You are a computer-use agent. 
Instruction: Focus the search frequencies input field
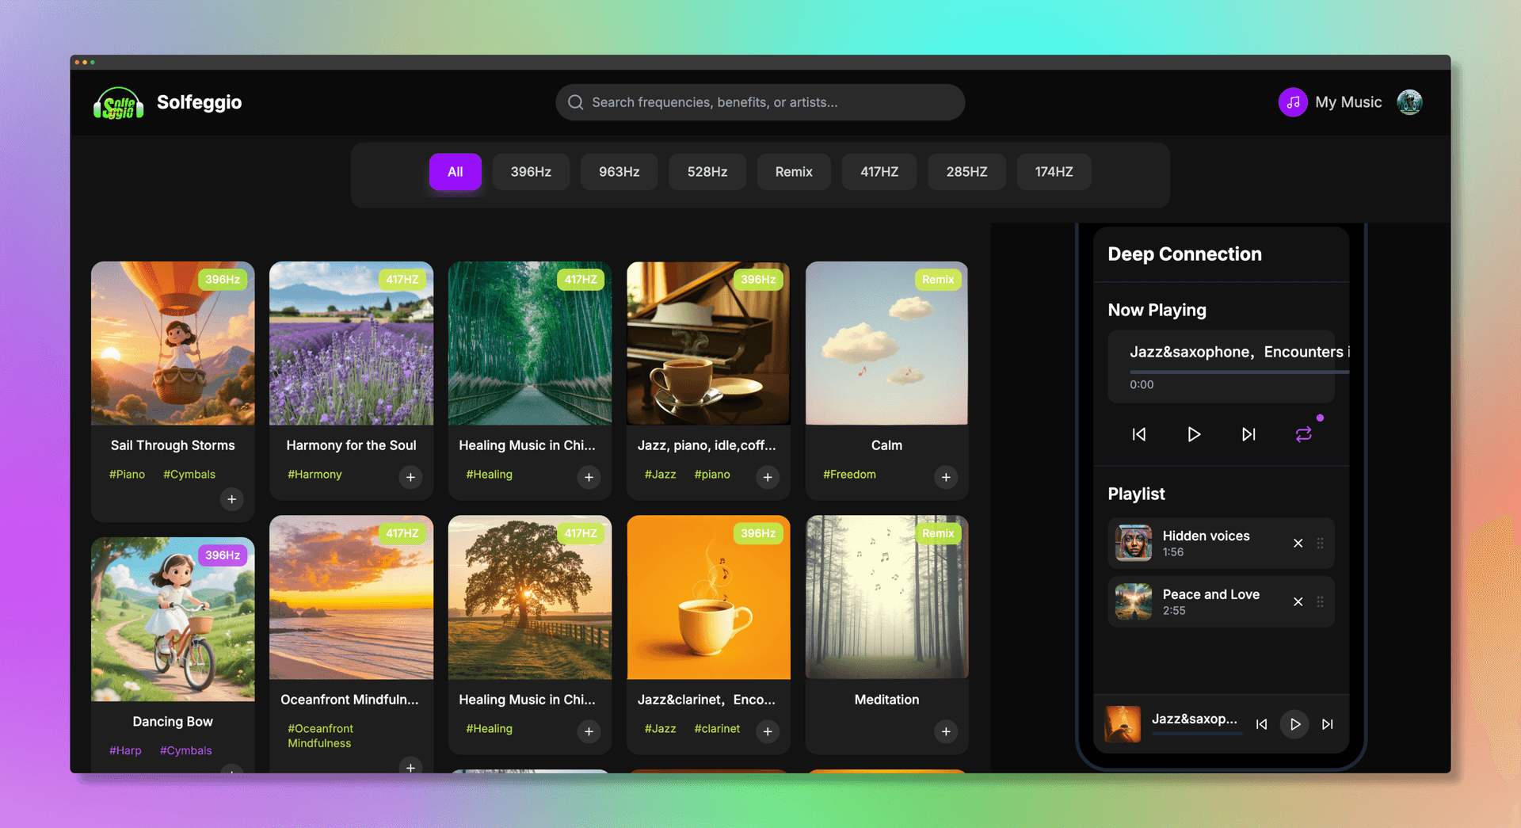tap(760, 102)
